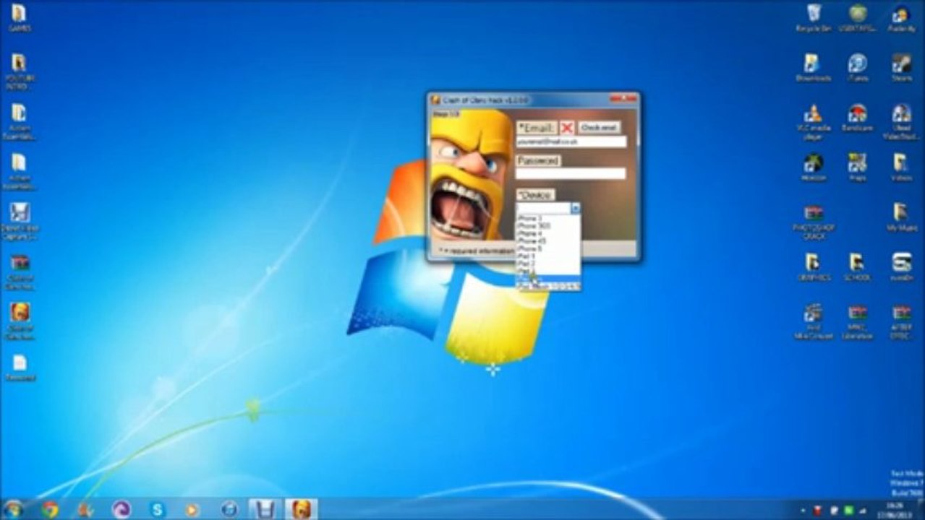
Task: Click the red X email status icon
Action: (567, 128)
